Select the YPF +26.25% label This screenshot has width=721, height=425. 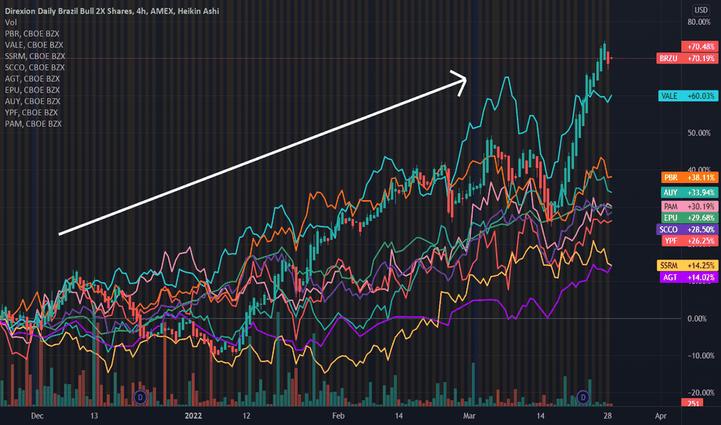pyautogui.click(x=690, y=241)
